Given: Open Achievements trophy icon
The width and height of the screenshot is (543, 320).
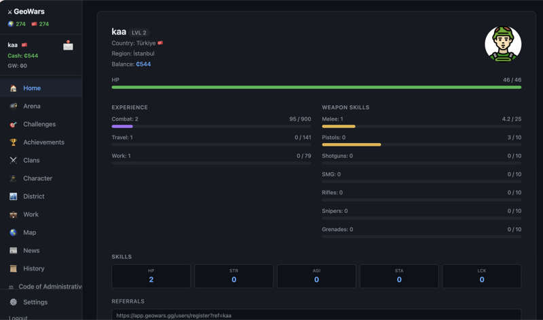Looking at the screenshot, I should 13,142.
